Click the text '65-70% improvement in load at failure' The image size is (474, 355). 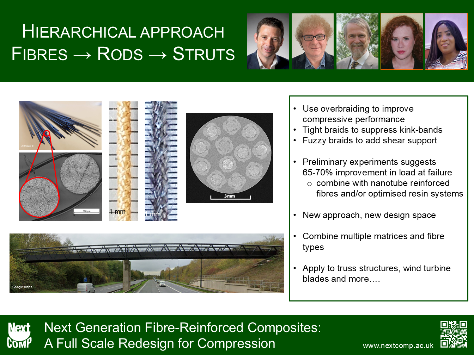point(377,172)
